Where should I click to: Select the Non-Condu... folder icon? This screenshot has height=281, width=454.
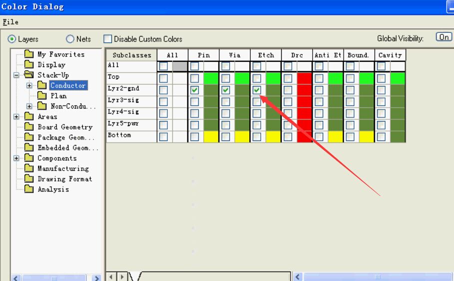point(42,106)
